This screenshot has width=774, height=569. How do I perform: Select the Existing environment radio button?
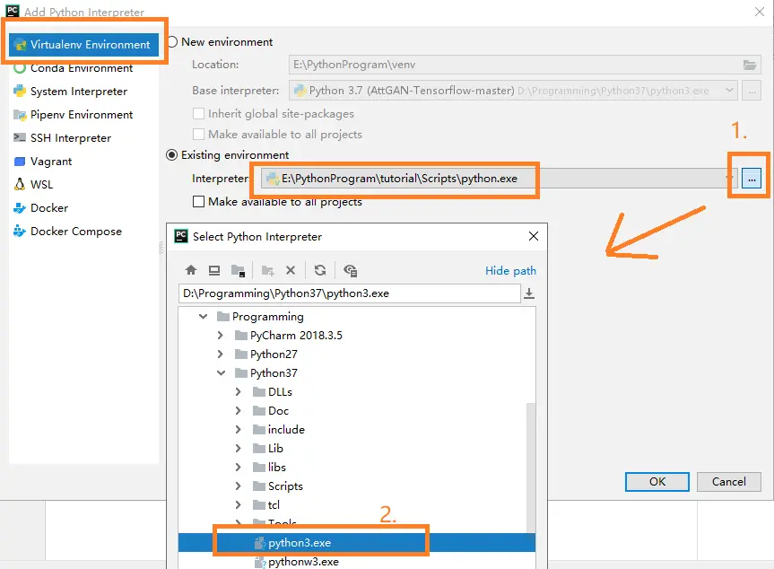172,155
